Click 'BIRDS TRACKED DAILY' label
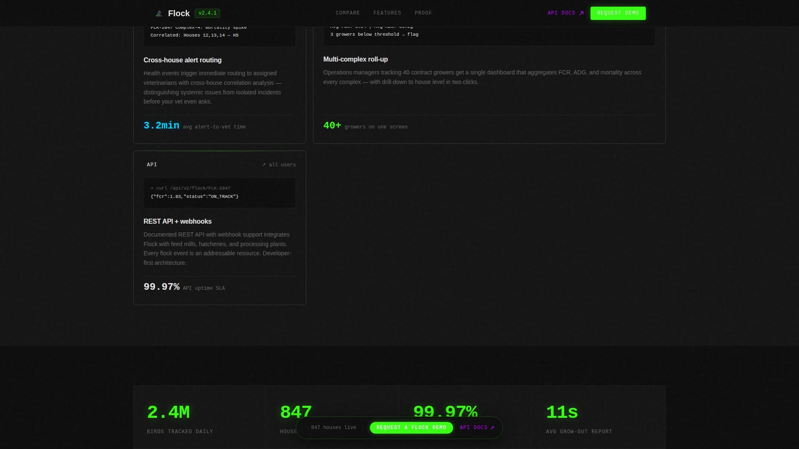The width and height of the screenshot is (799, 449). coord(180,432)
